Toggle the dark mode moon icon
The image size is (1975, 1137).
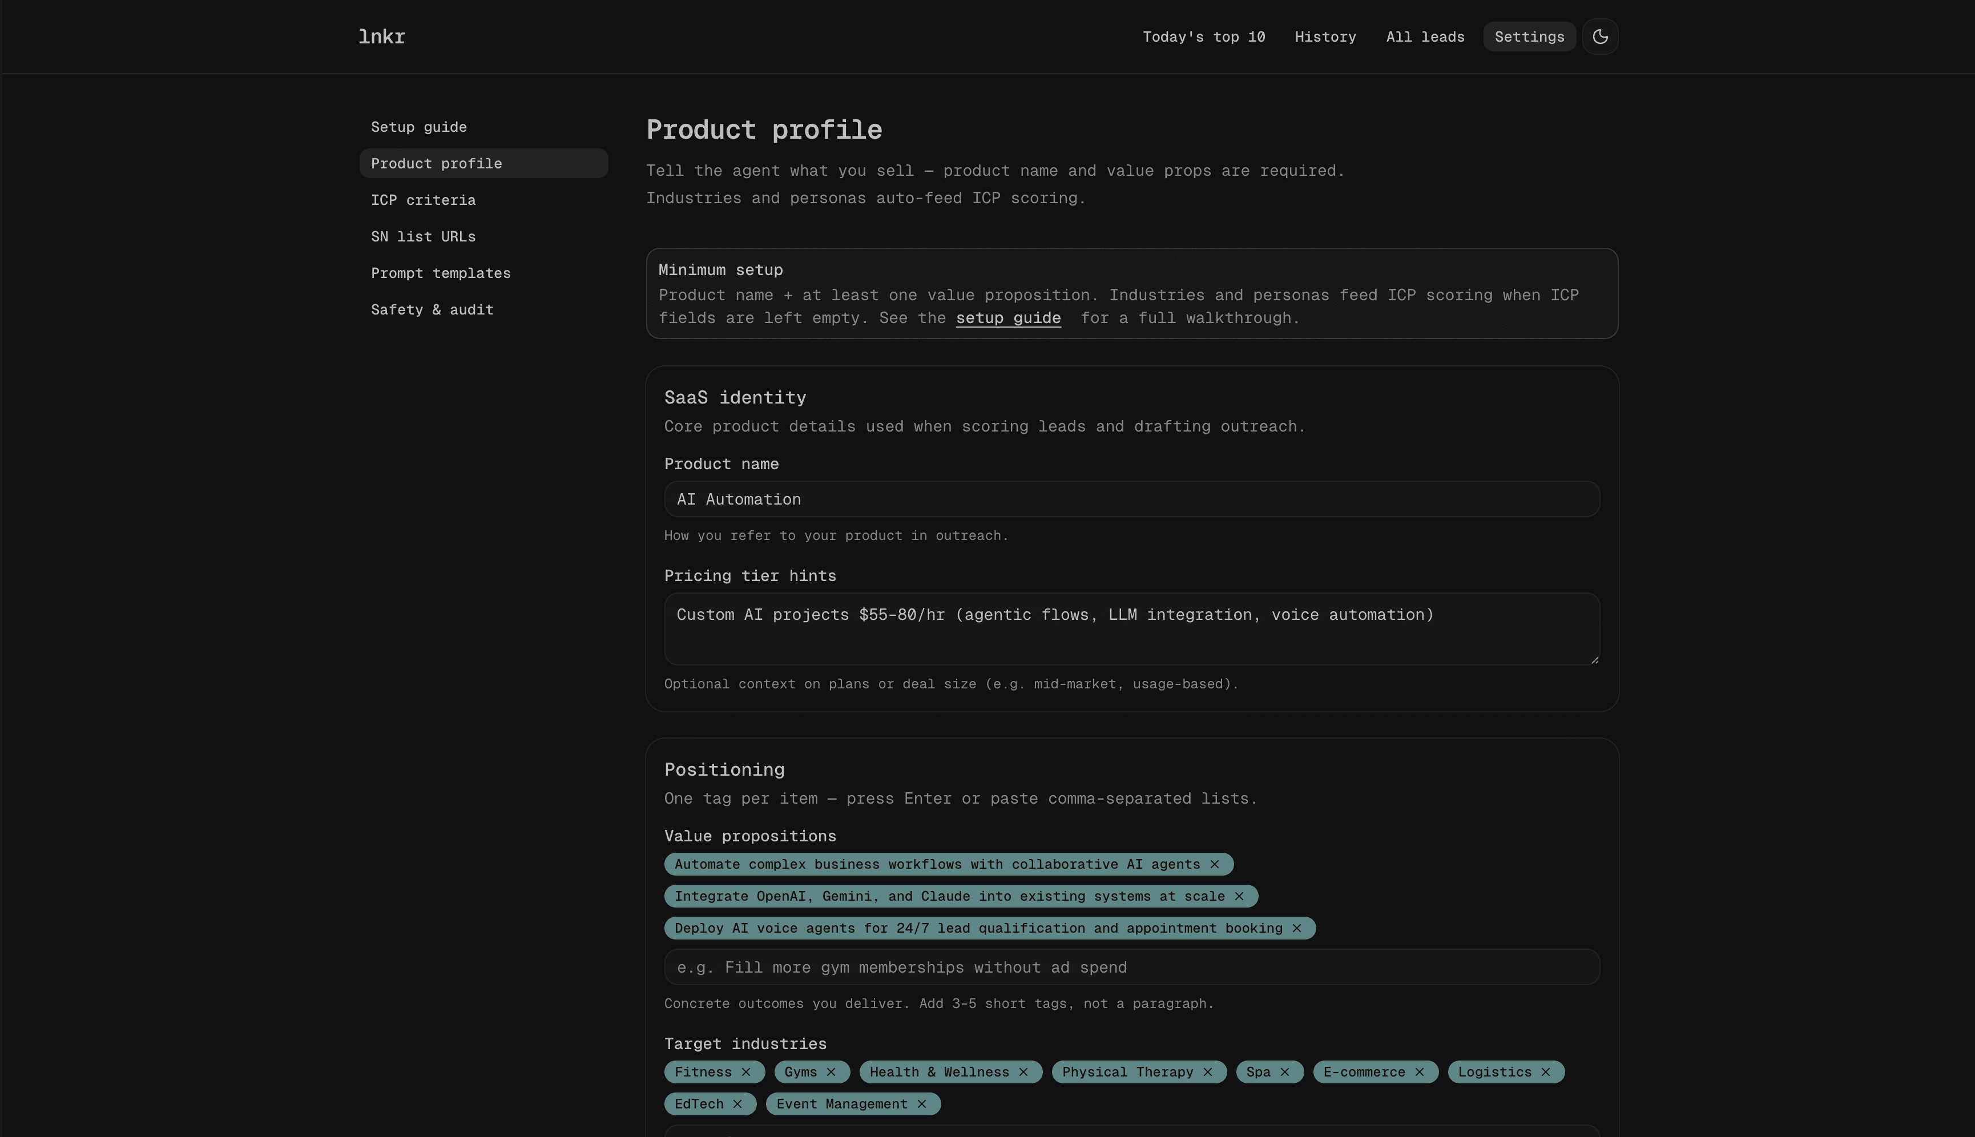pyautogui.click(x=1599, y=37)
